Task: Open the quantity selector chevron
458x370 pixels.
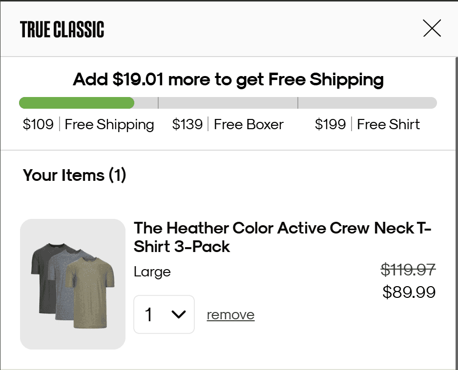Action: [178, 314]
